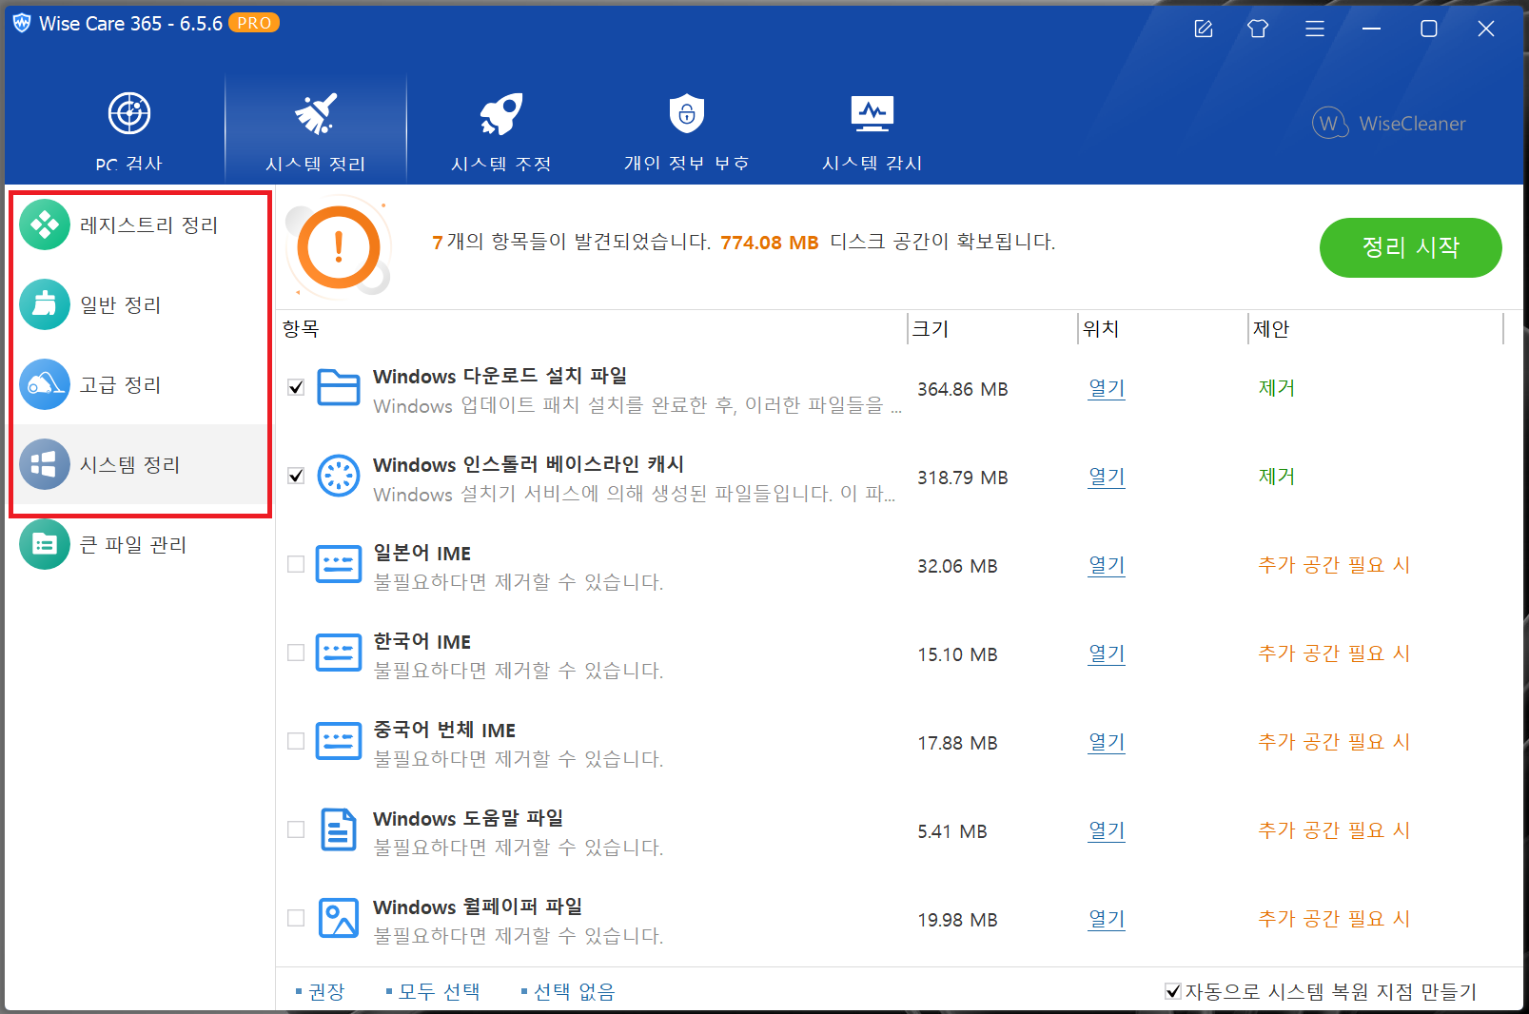Open the 시스템 조정 rocket icon

pyautogui.click(x=501, y=114)
